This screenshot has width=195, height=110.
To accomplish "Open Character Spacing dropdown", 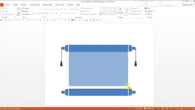I will pyautogui.click(x=48, y=13).
